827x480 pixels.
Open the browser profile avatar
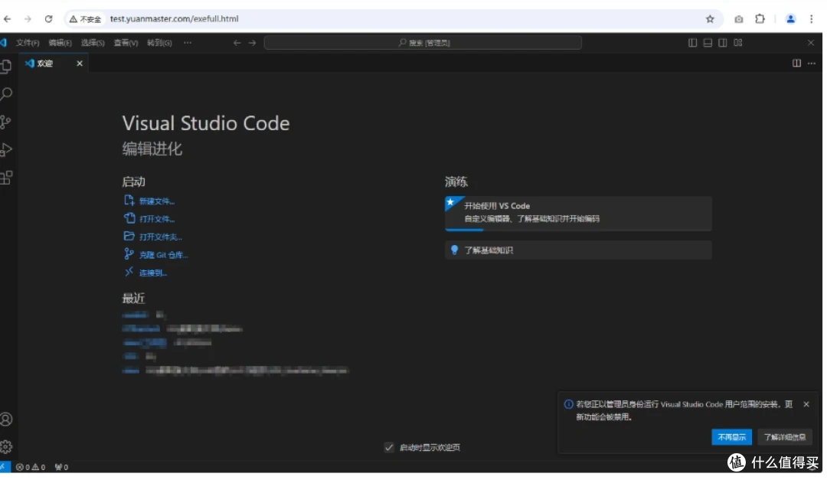[x=790, y=19]
